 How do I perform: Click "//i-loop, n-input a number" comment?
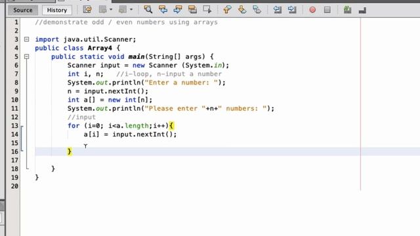point(169,74)
